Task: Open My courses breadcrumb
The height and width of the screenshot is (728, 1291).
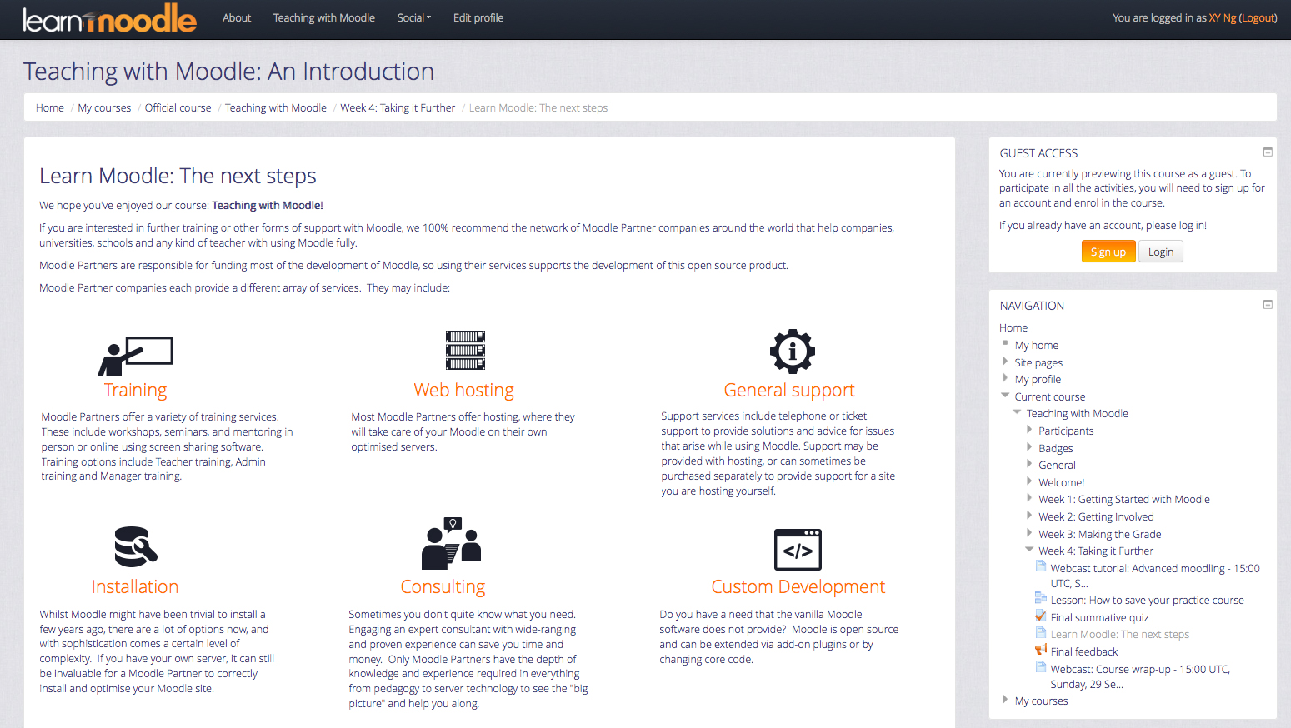Action: point(104,107)
